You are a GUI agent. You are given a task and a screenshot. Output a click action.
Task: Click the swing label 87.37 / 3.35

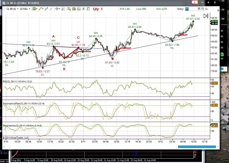click(x=193, y=19)
